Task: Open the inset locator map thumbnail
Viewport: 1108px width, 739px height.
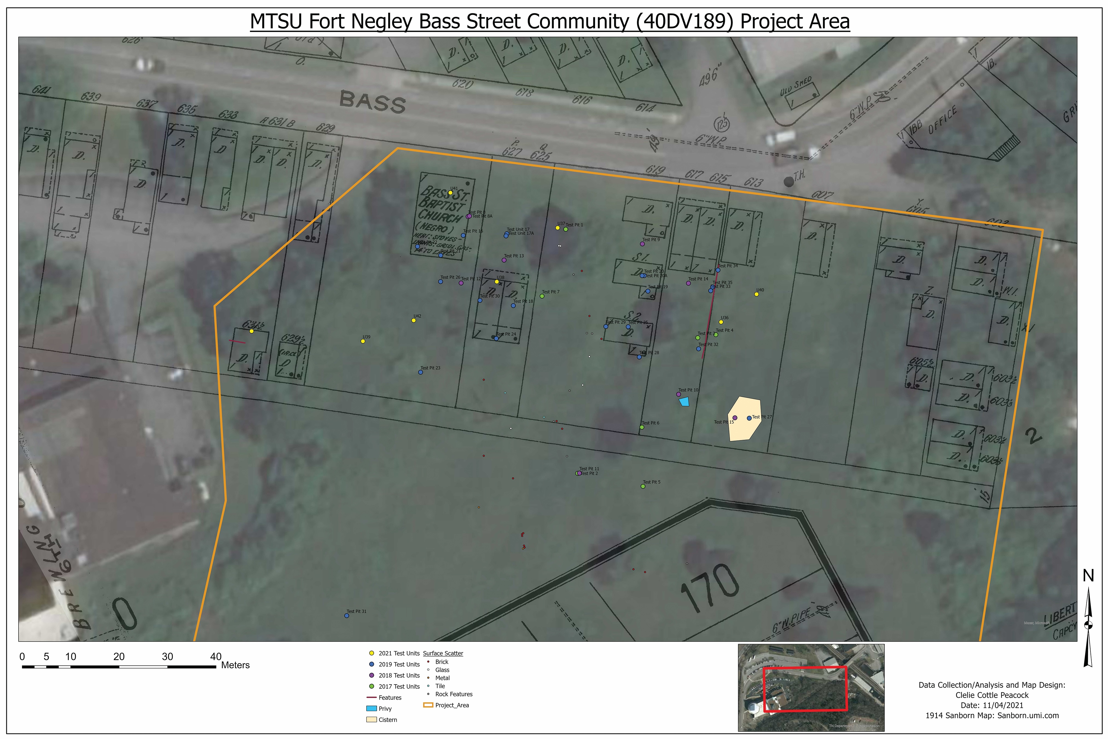Action: click(x=811, y=688)
